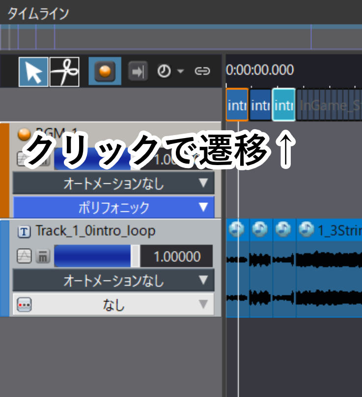Click the highlighted cyan third intro block
This screenshot has width=362, height=397.
[284, 105]
